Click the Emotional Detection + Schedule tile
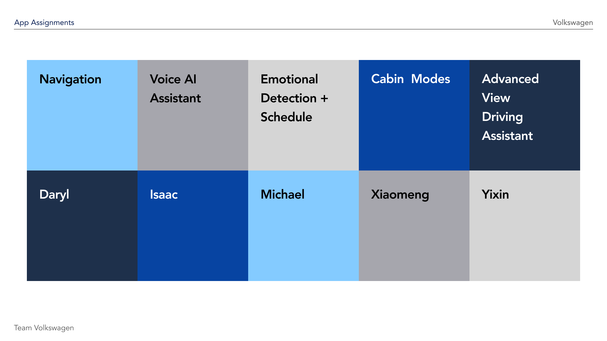 click(x=303, y=145)
